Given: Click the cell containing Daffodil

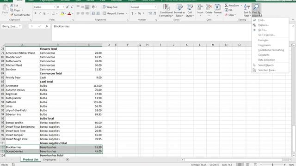Looking at the screenshot, I should (x=22, y=102).
